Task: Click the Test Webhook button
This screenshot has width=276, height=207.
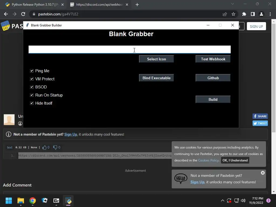Action: [x=213, y=59]
